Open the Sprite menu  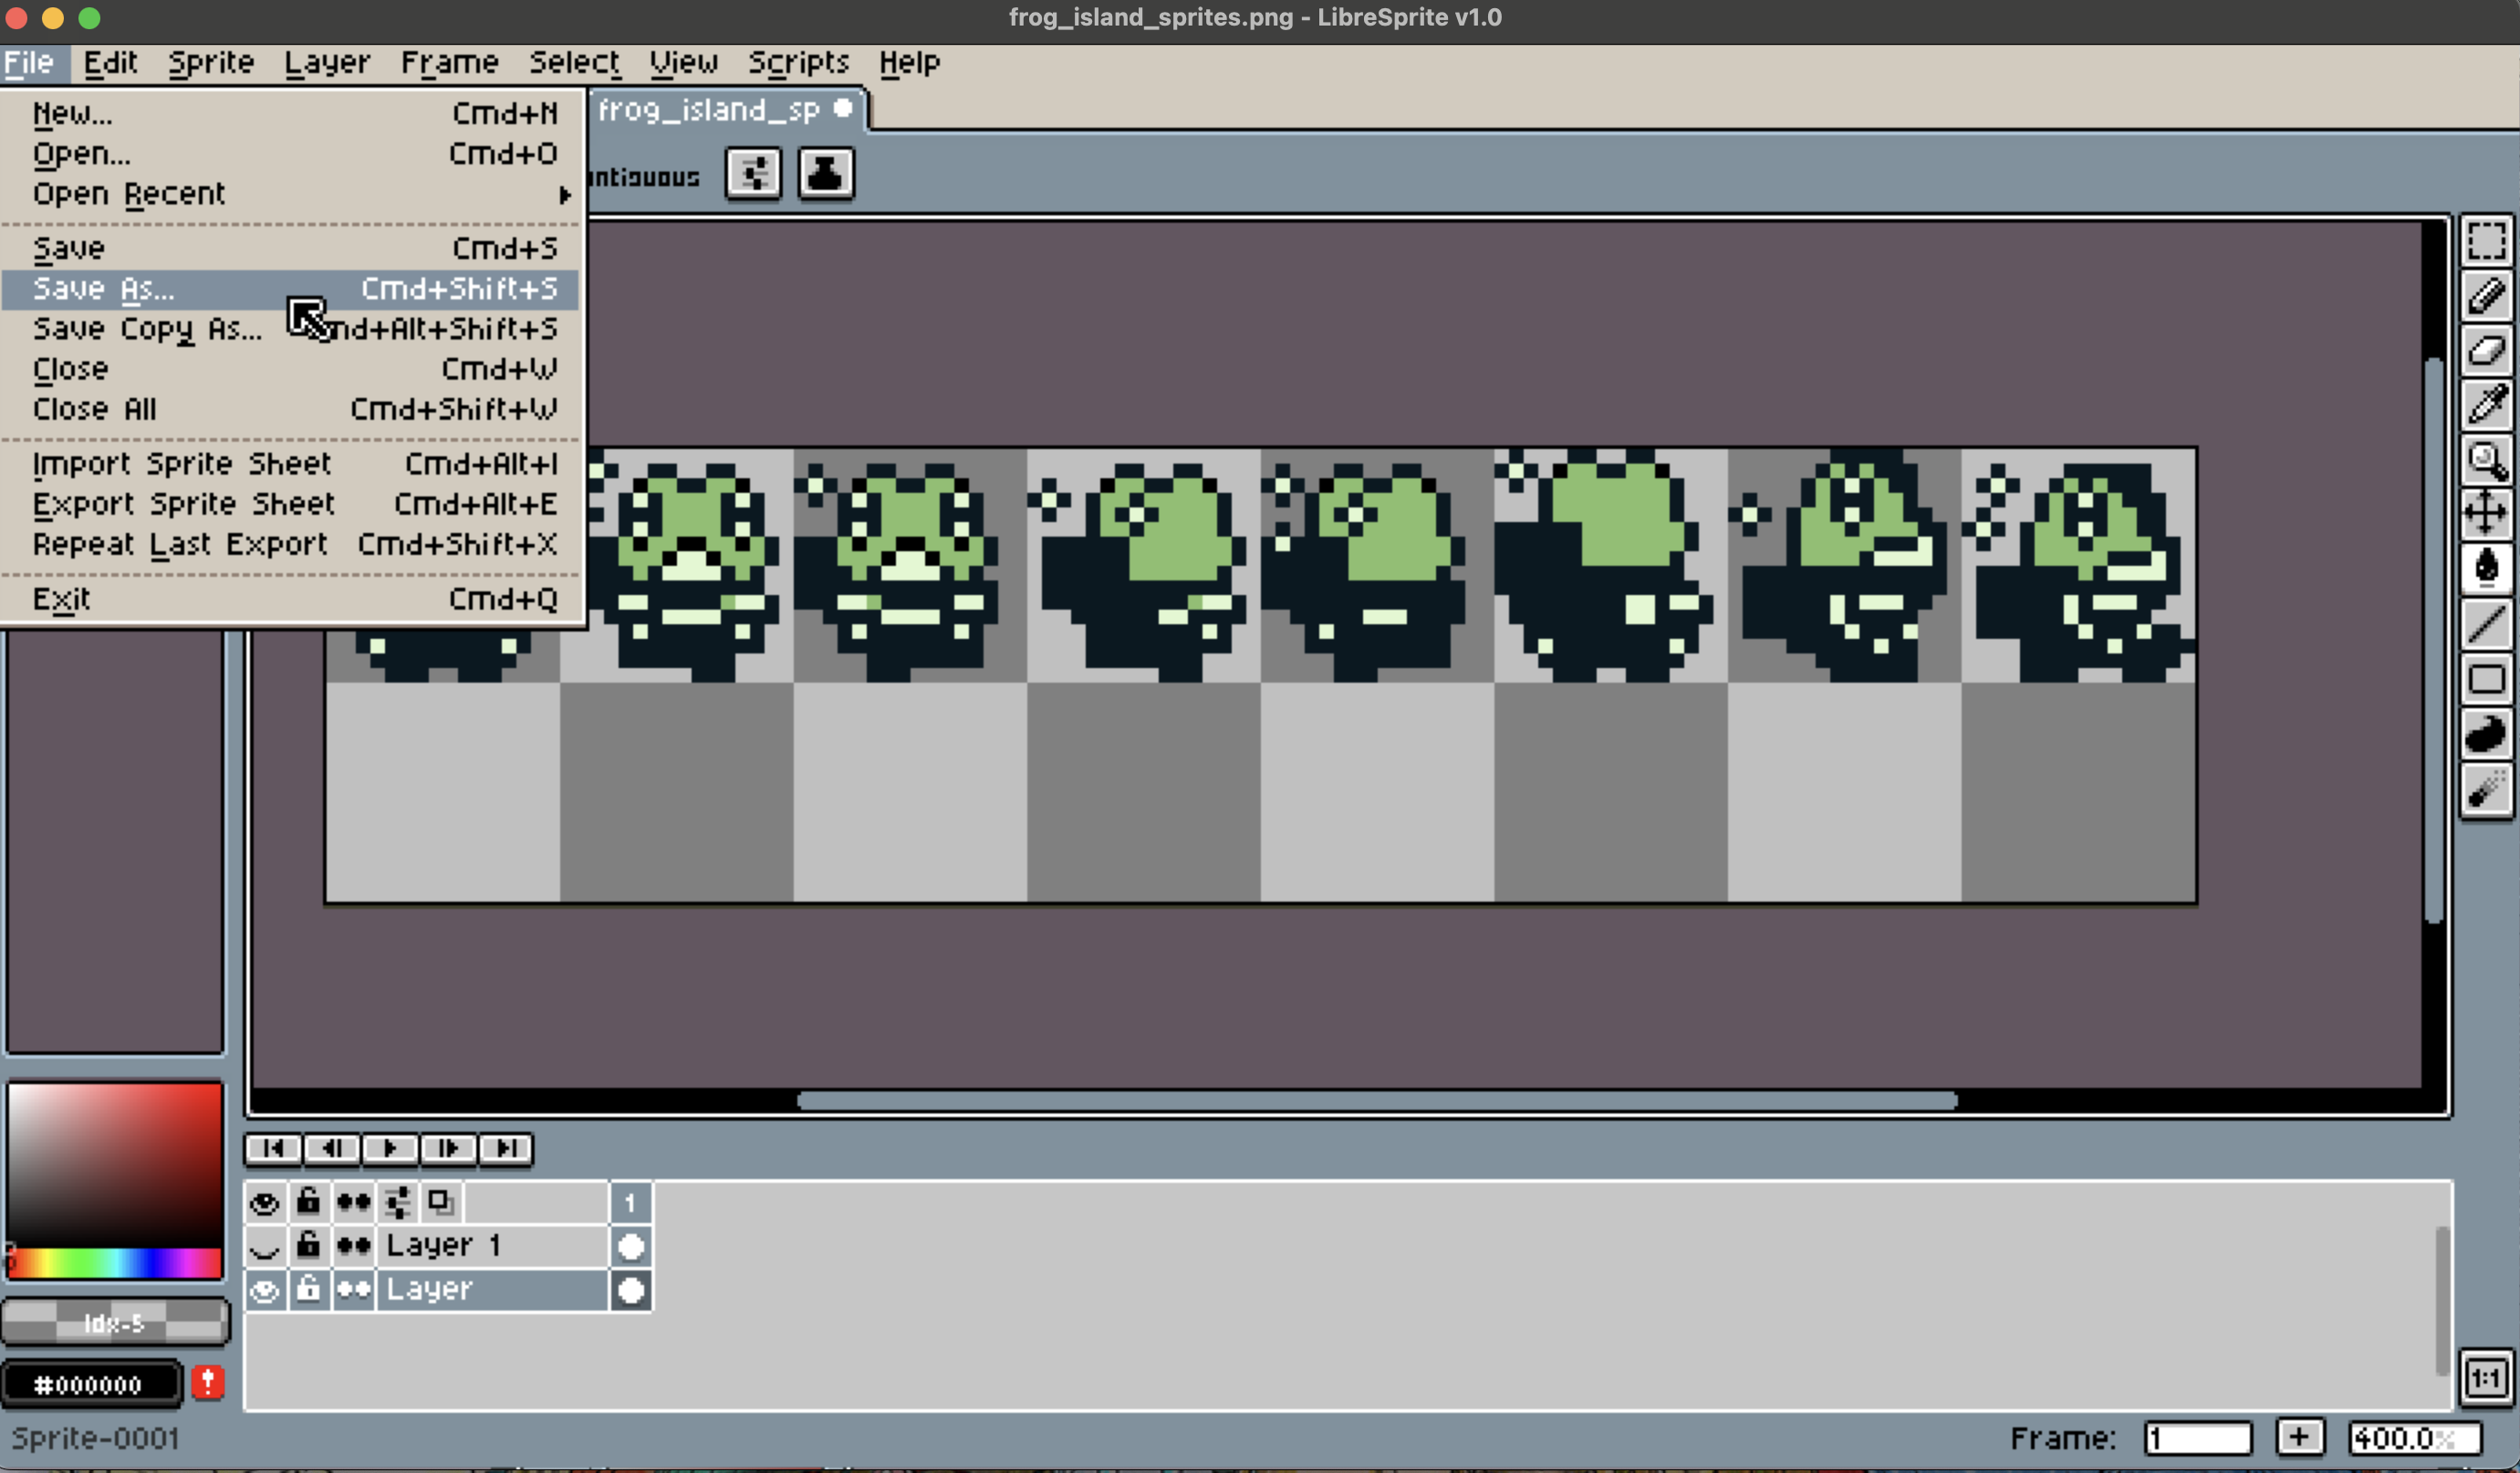pos(210,63)
